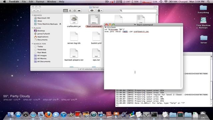Launch Time Machine from the Dock
213x120 pixels.
pyautogui.click(x=94, y=115)
